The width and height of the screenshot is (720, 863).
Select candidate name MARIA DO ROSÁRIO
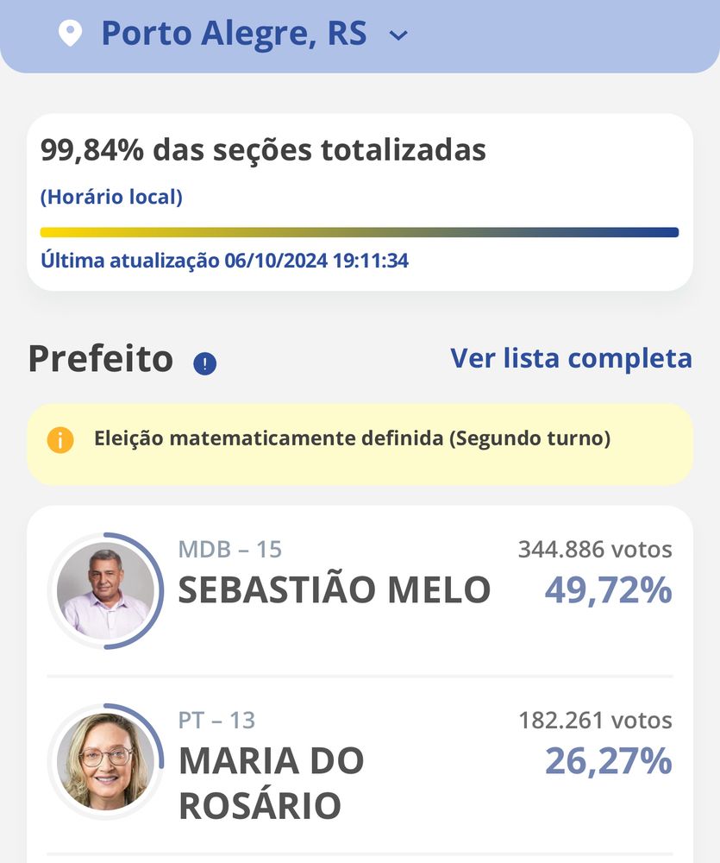271,784
